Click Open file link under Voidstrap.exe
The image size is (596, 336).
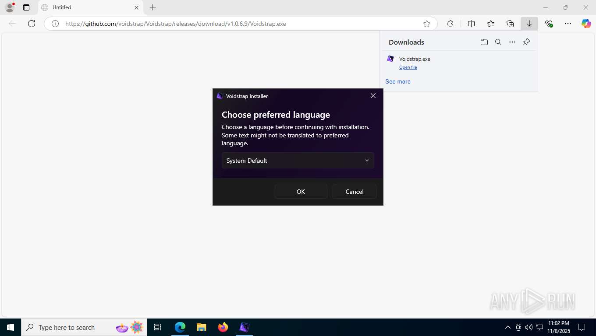408,67
